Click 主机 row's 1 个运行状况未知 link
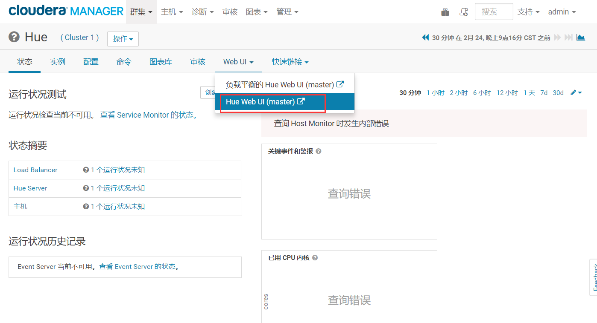Screen dimensions: 597x323 click(x=118, y=206)
